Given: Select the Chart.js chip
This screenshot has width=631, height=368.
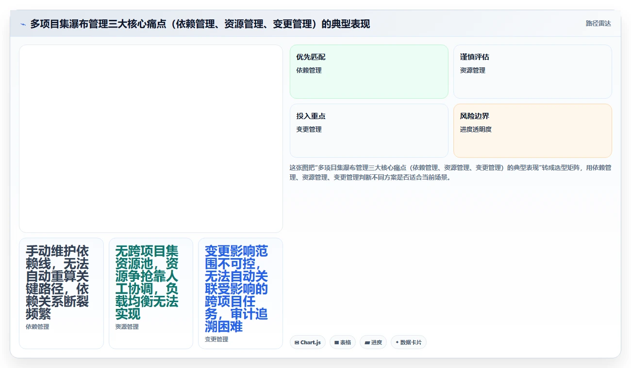Looking at the screenshot, I should click(308, 342).
